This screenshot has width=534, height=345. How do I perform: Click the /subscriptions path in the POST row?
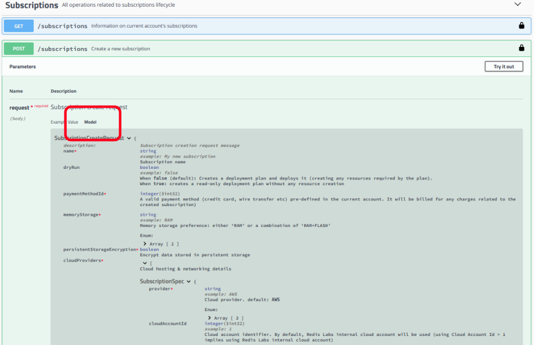(62, 49)
